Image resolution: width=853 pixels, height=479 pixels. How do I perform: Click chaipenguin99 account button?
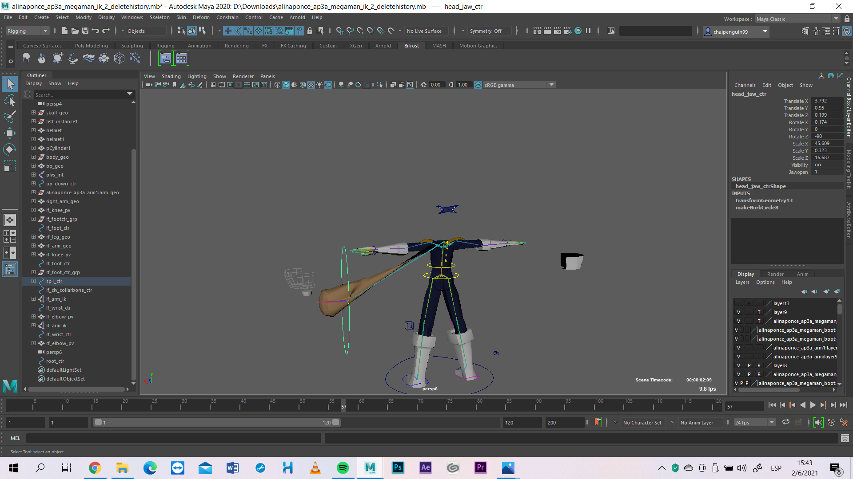click(x=736, y=31)
